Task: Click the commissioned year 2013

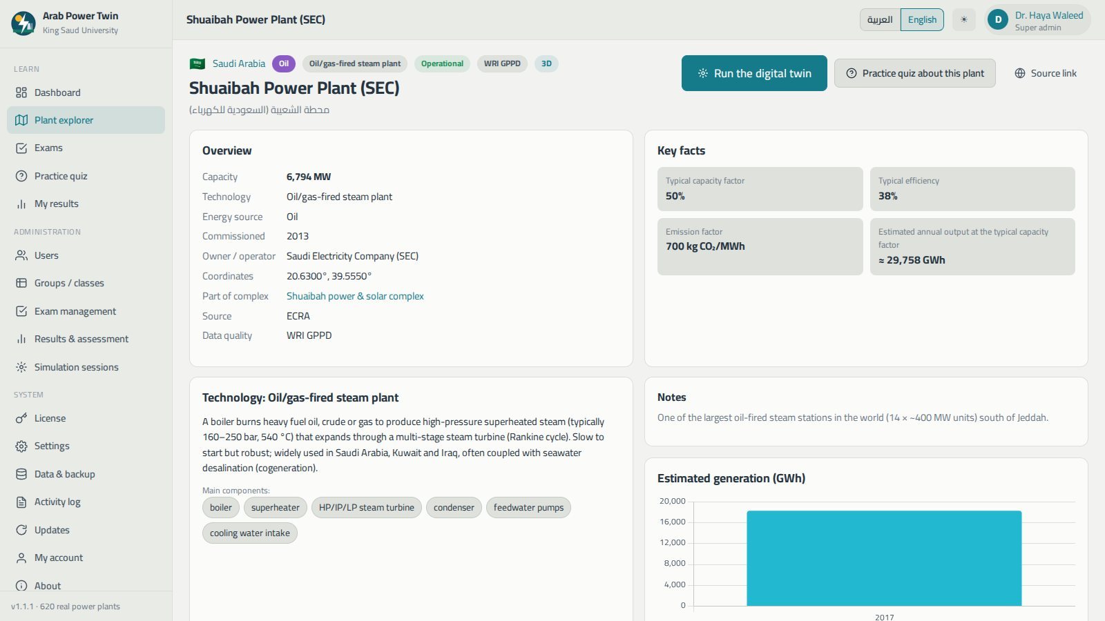Action: pyautogui.click(x=298, y=236)
